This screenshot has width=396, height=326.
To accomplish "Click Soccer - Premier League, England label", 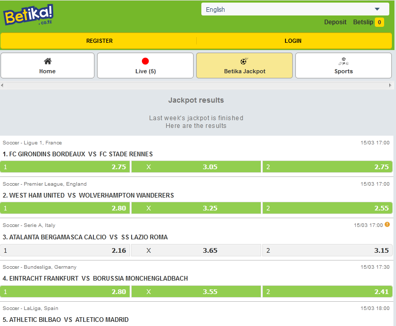I will tap(45, 184).
